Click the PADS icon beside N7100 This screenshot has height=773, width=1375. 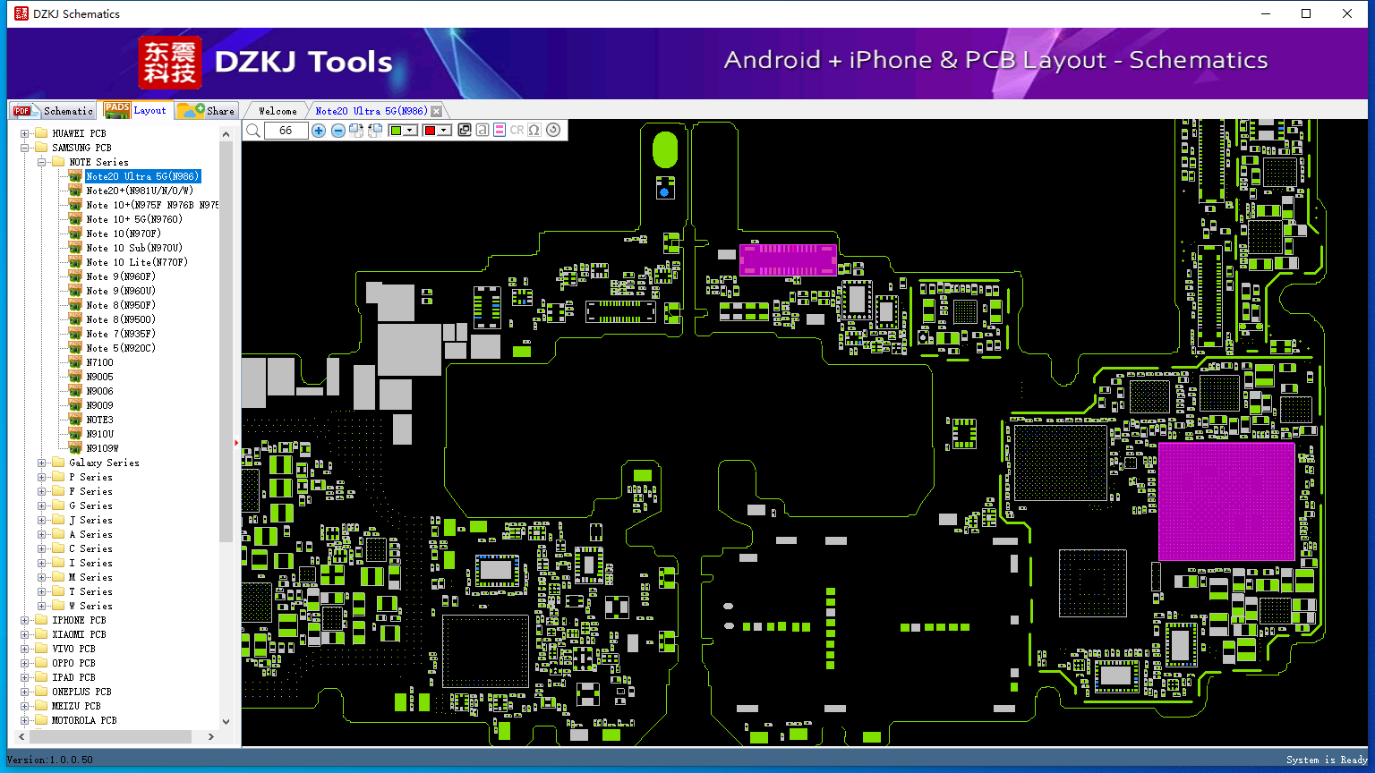(x=75, y=362)
